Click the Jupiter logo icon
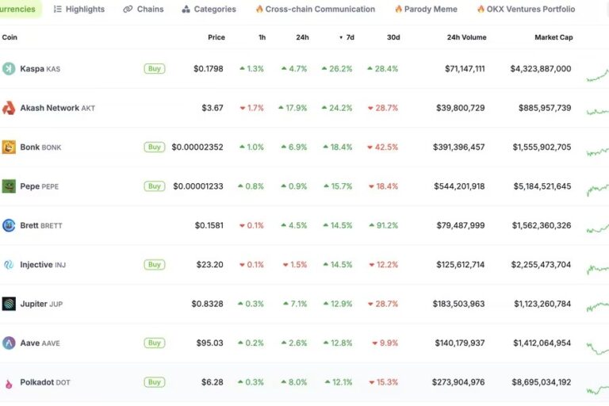The height and width of the screenshot is (406, 609). click(x=9, y=304)
